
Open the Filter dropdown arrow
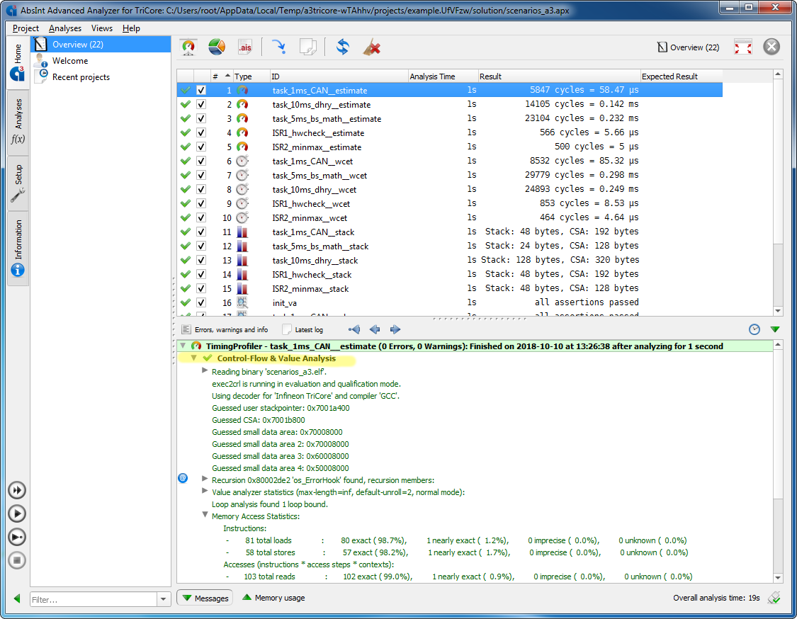pyautogui.click(x=163, y=599)
